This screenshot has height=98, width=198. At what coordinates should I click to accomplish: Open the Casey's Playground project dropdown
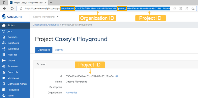tap(46, 17)
